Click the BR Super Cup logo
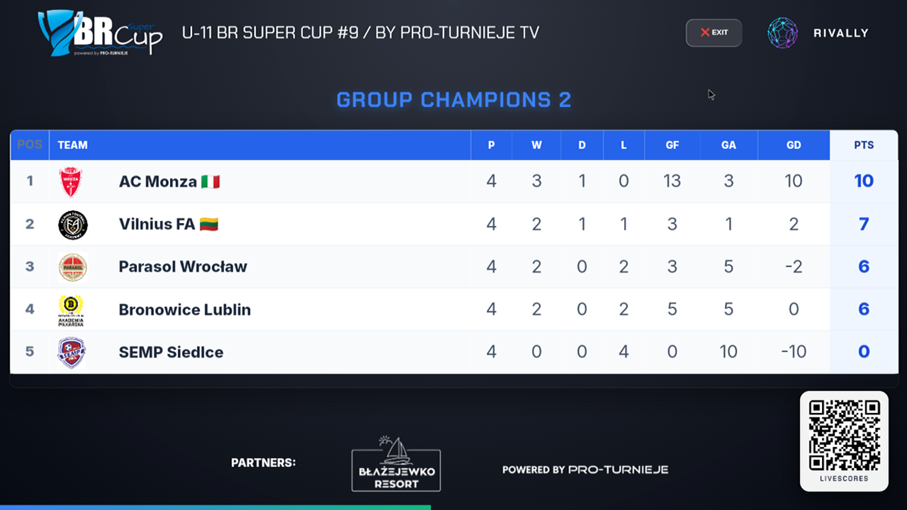The height and width of the screenshot is (510, 907). (x=100, y=33)
